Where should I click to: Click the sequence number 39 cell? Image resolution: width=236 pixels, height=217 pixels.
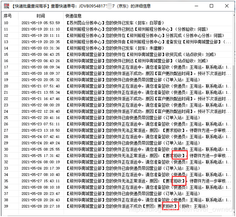pos(6,206)
